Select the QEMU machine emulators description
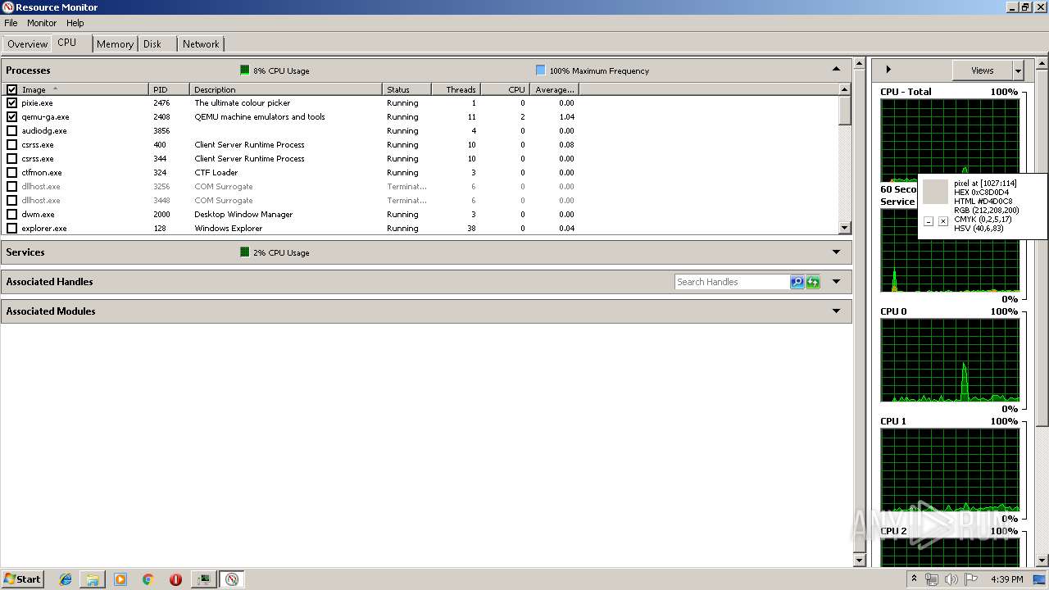Image resolution: width=1049 pixels, height=590 pixels. 260,117
